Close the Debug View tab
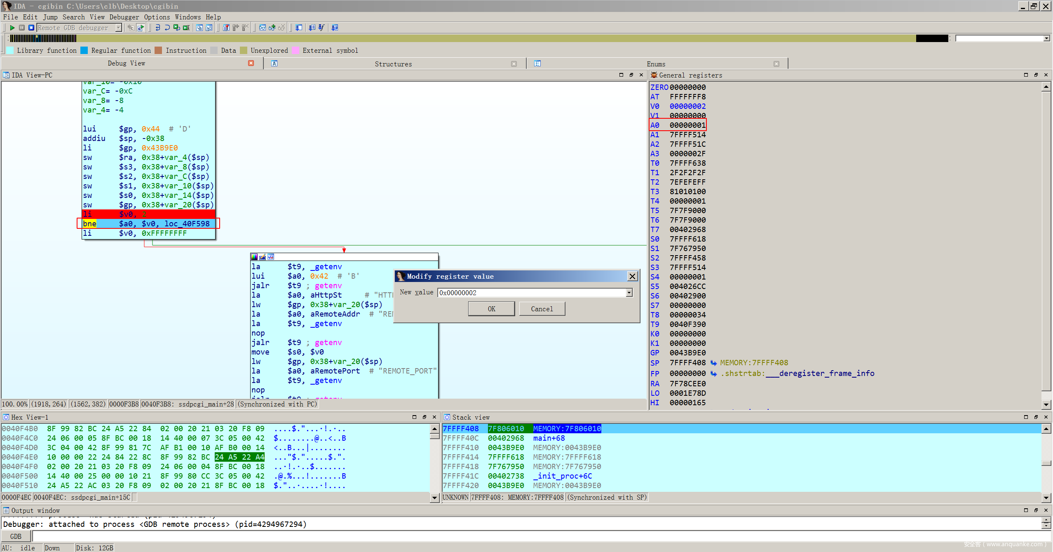Image resolution: width=1053 pixels, height=552 pixels. click(251, 63)
